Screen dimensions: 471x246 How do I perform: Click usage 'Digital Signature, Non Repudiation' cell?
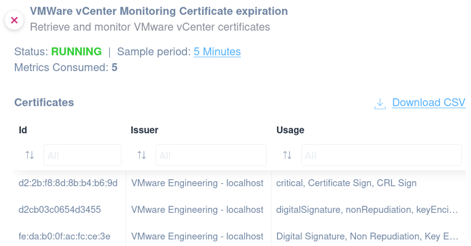[367, 236]
